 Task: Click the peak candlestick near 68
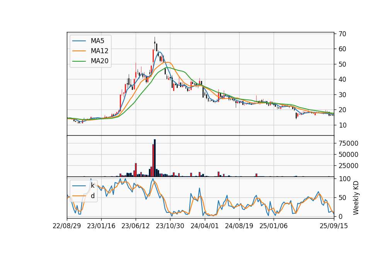point(155,43)
